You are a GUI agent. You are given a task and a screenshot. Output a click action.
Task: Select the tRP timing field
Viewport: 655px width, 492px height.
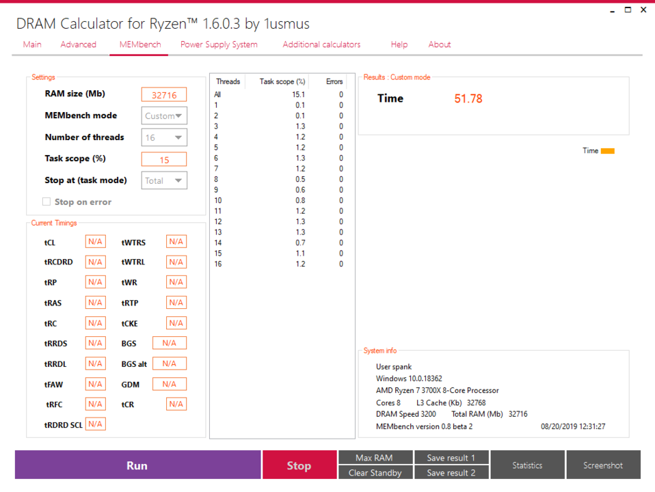[x=95, y=282]
